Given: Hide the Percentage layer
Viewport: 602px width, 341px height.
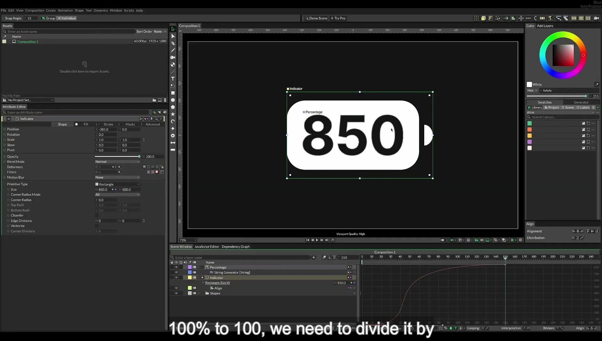Looking at the screenshot, I should (176, 267).
